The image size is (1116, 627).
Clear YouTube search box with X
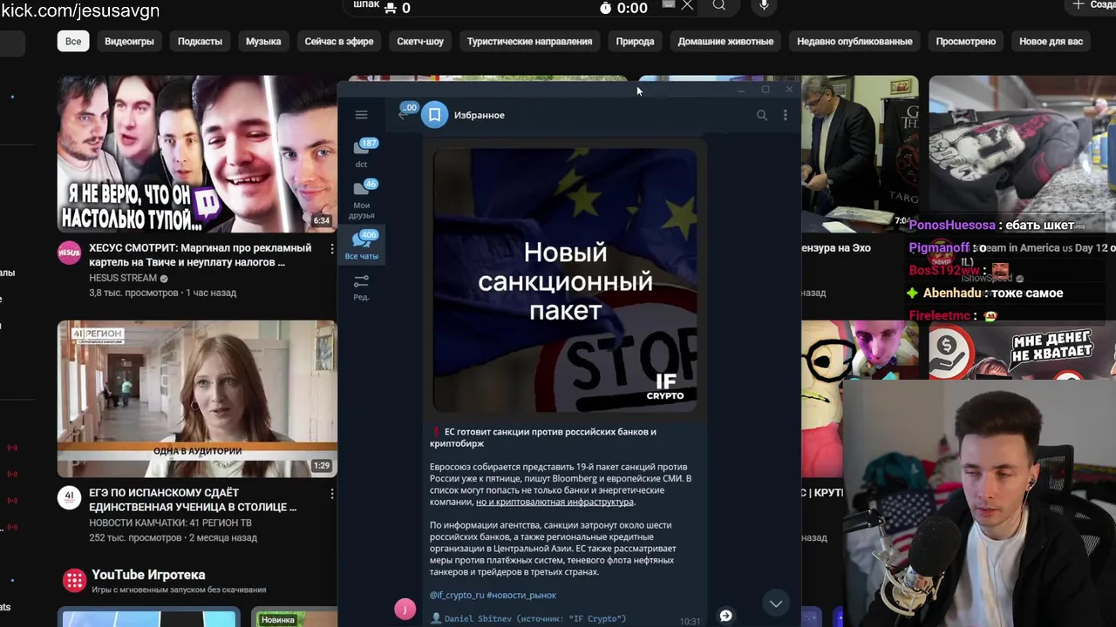(x=687, y=5)
